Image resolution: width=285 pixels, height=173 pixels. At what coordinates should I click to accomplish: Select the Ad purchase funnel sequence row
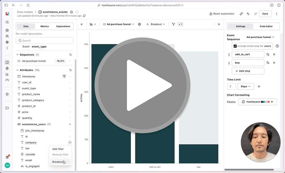coord(44,61)
